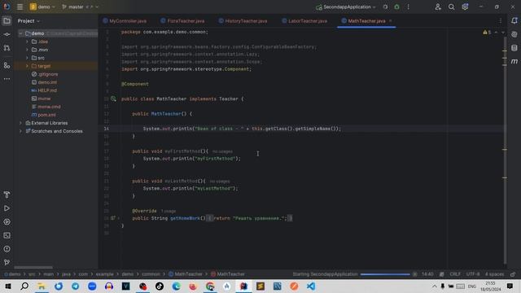Open the Services tool window
The width and height of the screenshot is (521, 293).
click(7, 222)
